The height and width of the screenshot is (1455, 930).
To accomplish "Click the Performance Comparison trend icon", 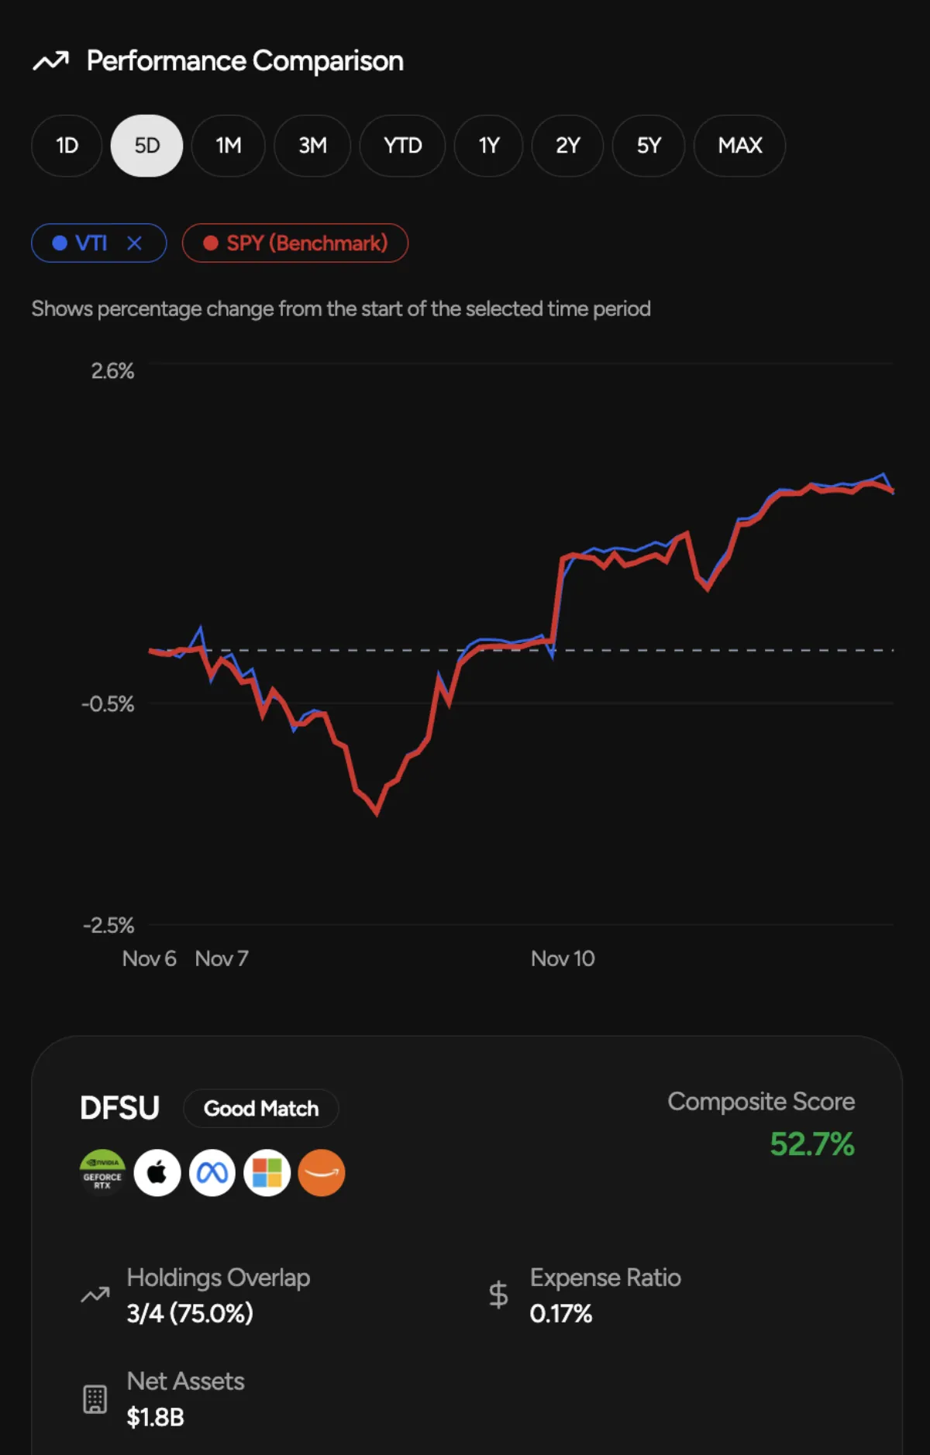I will [52, 60].
